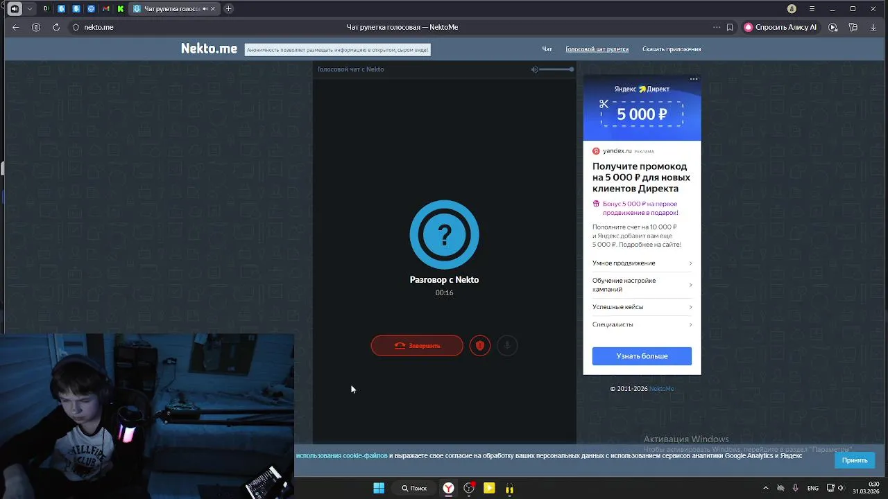Screen dimensions: 888x499
Task: Expand Специалисты ad row
Action: (x=642, y=324)
